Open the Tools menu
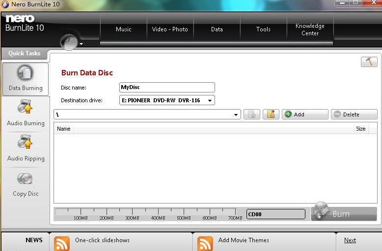 click(263, 29)
